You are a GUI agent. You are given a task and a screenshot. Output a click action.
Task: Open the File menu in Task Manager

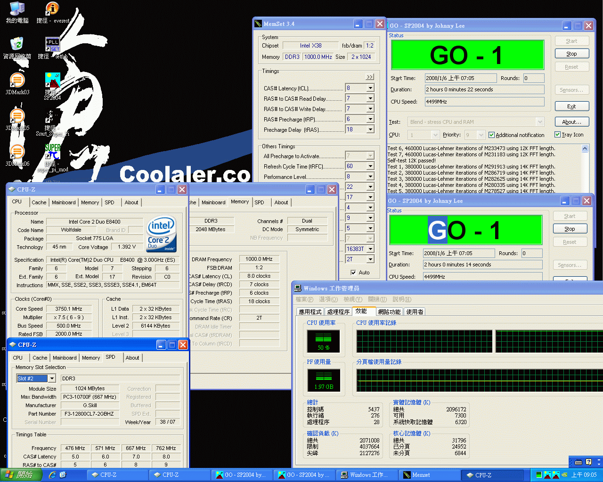(304, 299)
